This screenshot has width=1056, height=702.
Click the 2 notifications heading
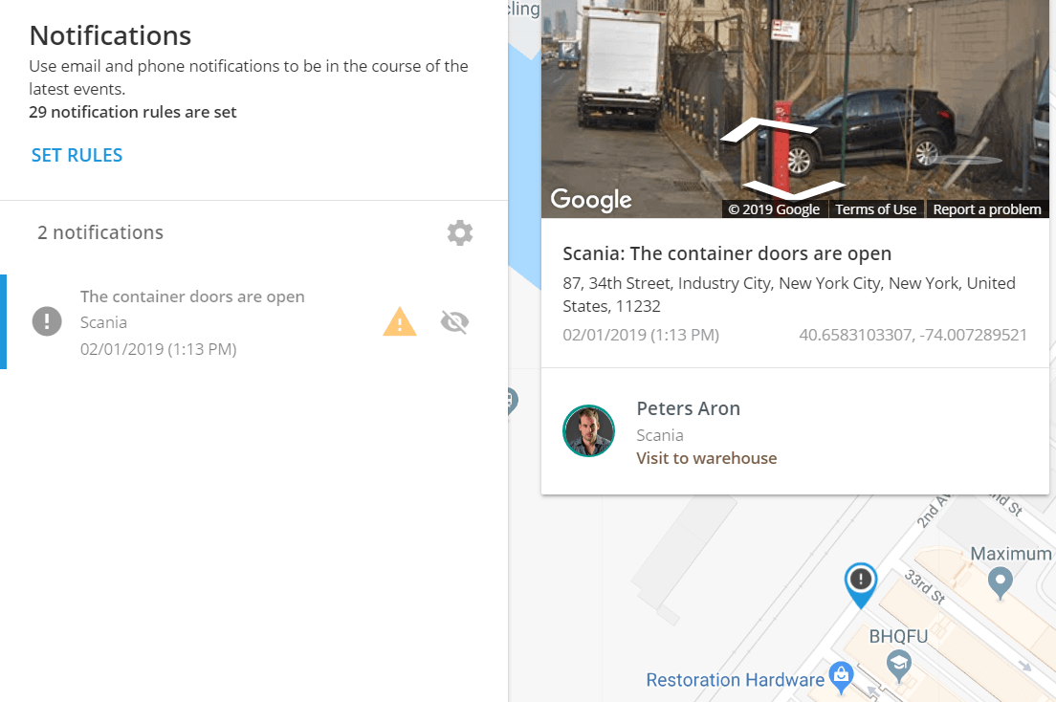tap(100, 232)
